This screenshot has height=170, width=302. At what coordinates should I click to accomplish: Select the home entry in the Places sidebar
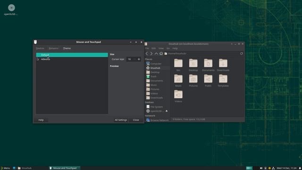tap(157, 68)
